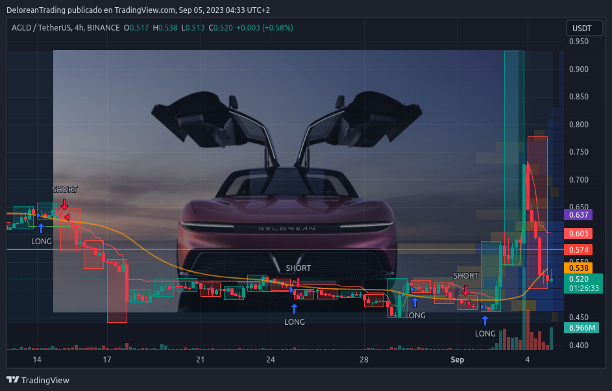Viewport: 612px width, 391px height.
Task: Click the 0.450 price axis label
Action: pos(578,317)
